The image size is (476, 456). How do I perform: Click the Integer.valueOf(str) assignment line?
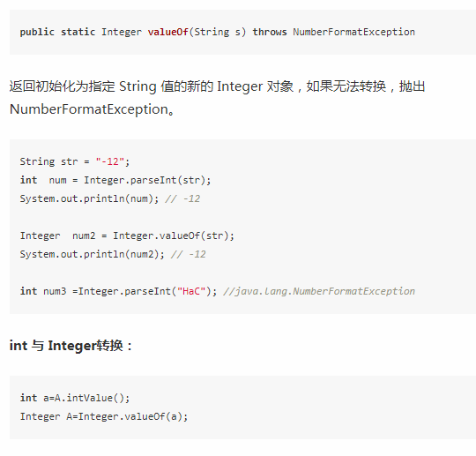(x=127, y=235)
